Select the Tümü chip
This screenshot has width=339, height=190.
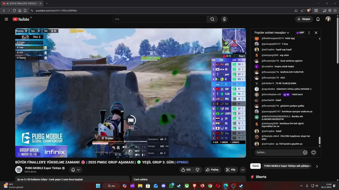(255, 166)
